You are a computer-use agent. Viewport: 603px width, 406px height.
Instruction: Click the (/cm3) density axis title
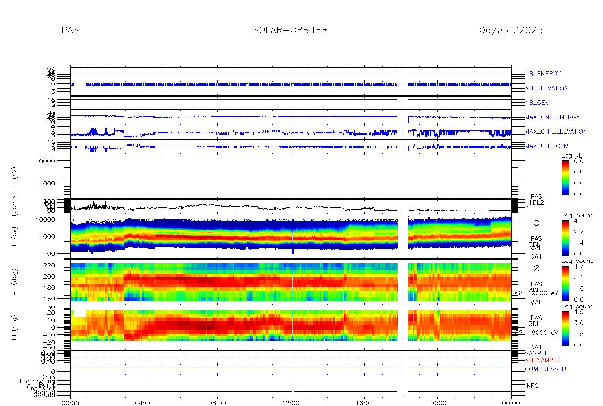(x=14, y=205)
